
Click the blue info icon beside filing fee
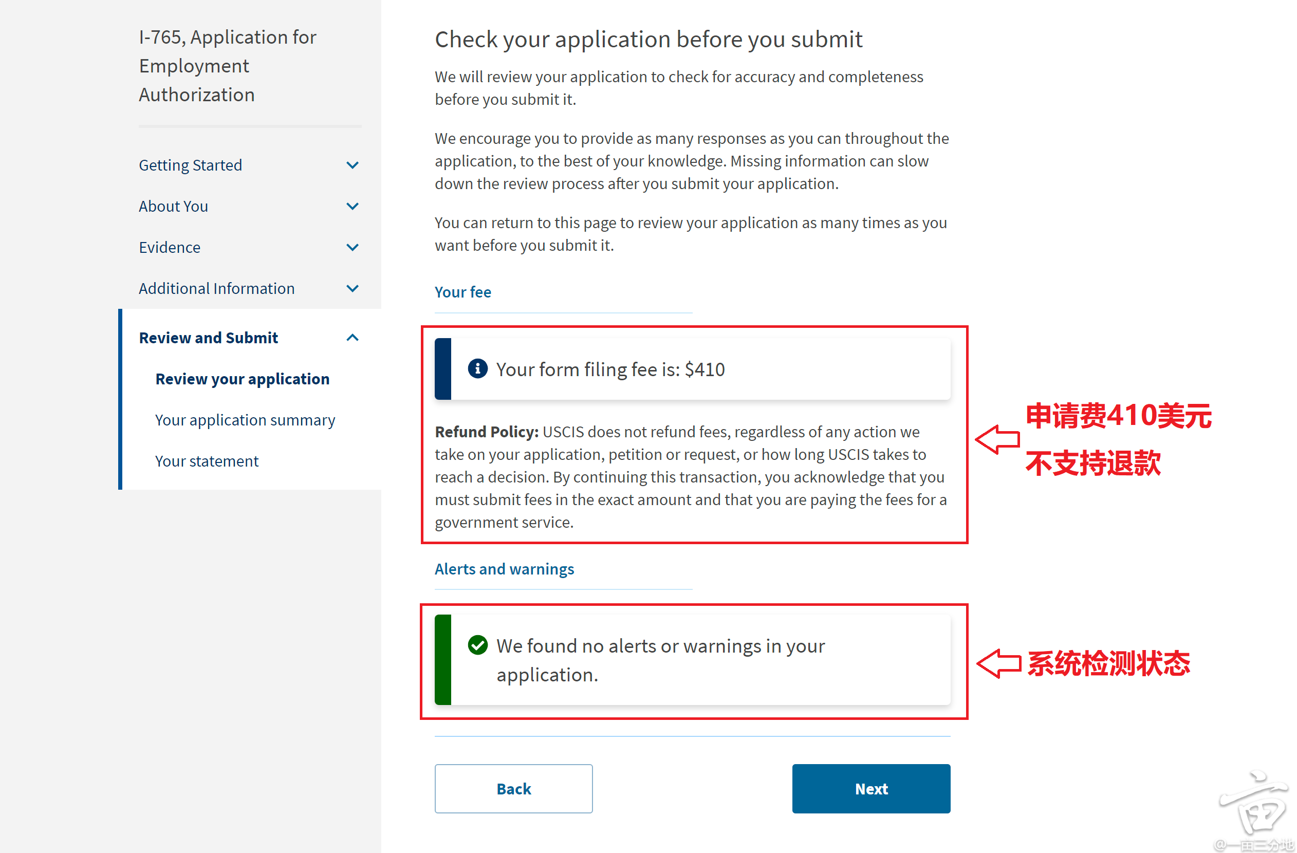(x=477, y=369)
